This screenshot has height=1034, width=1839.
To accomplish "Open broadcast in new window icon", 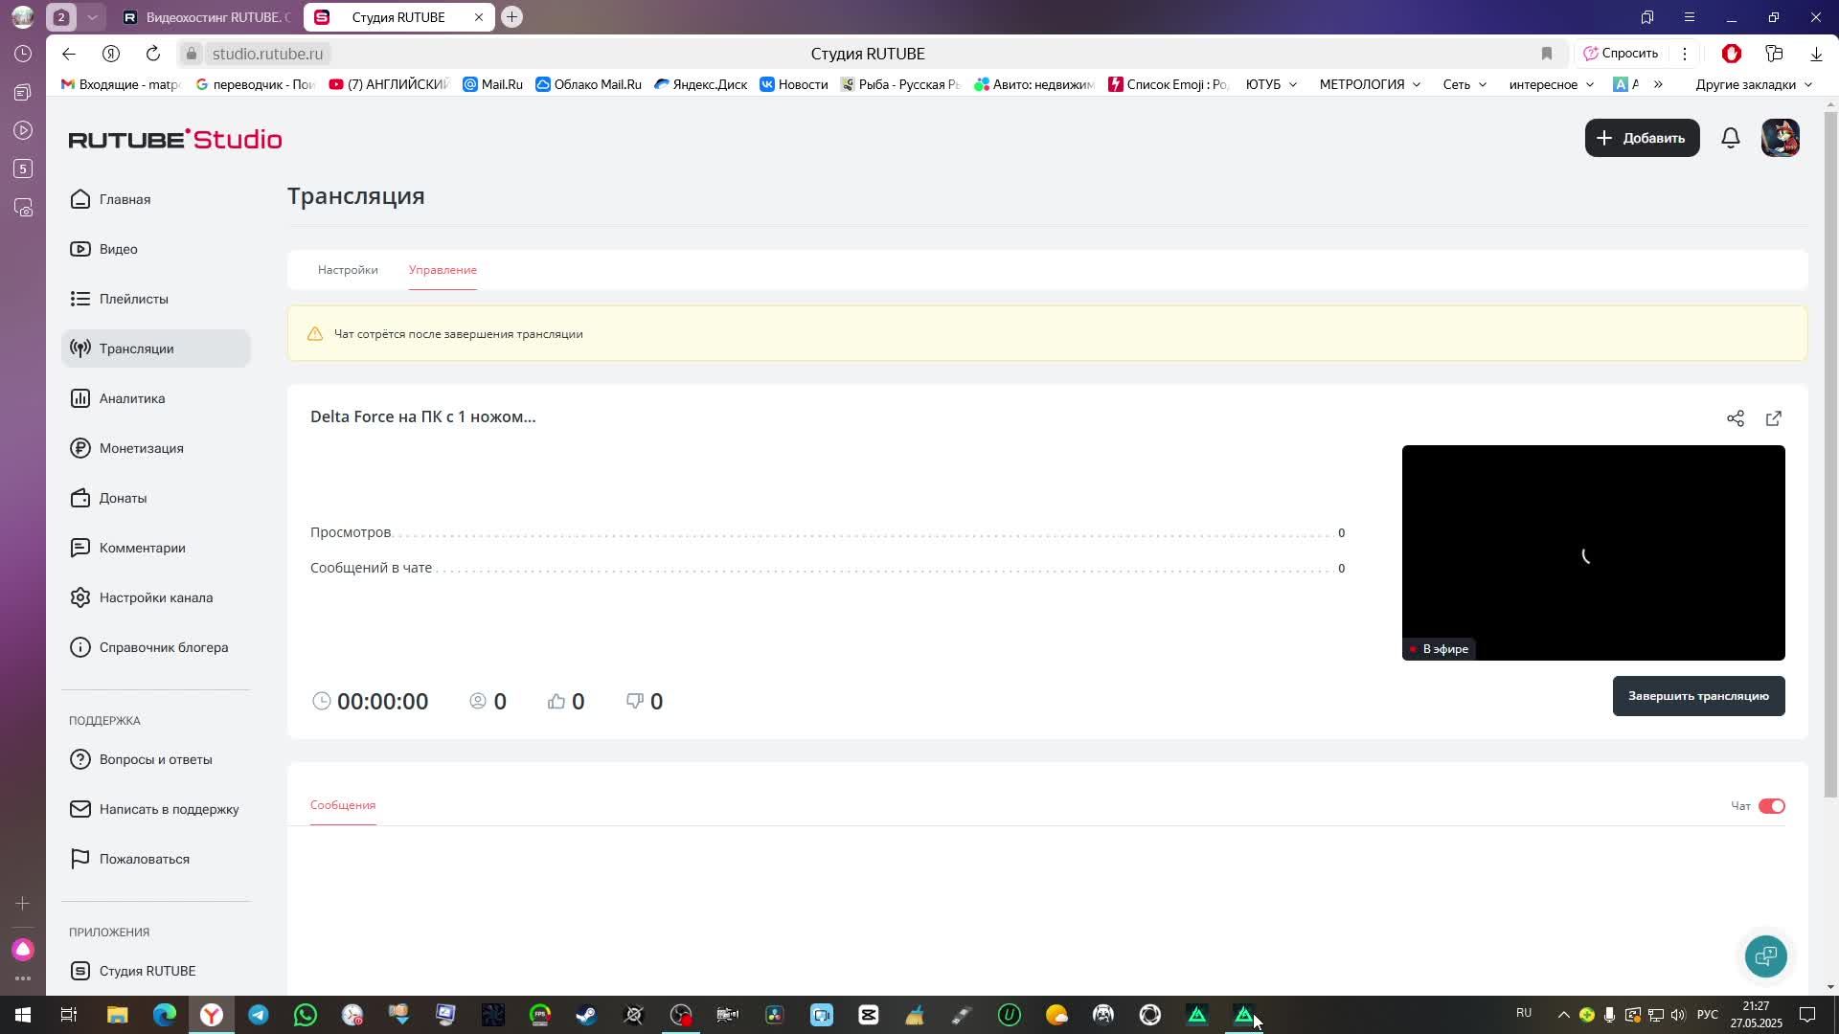I will (x=1774, y=418).
